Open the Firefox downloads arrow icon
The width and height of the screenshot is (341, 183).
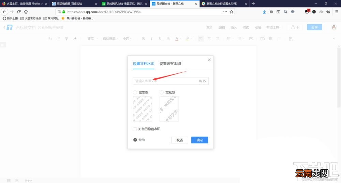click(264, 12)
